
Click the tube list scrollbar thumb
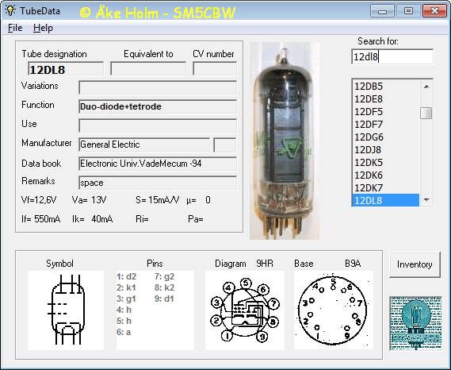[x=426, y=113]
